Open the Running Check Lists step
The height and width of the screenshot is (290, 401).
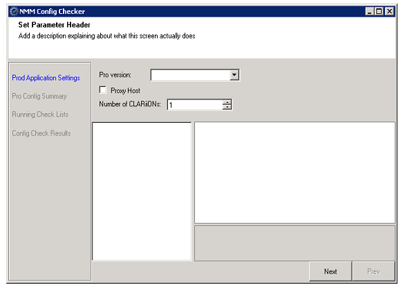click(x=40, y=114)
